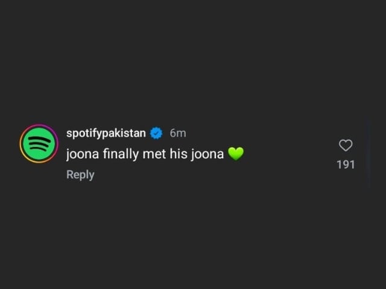The height and width of the screenshot is (289, 386).
Task: Click the faint vertical scrollbar at right edge
Action: point(369,152)
